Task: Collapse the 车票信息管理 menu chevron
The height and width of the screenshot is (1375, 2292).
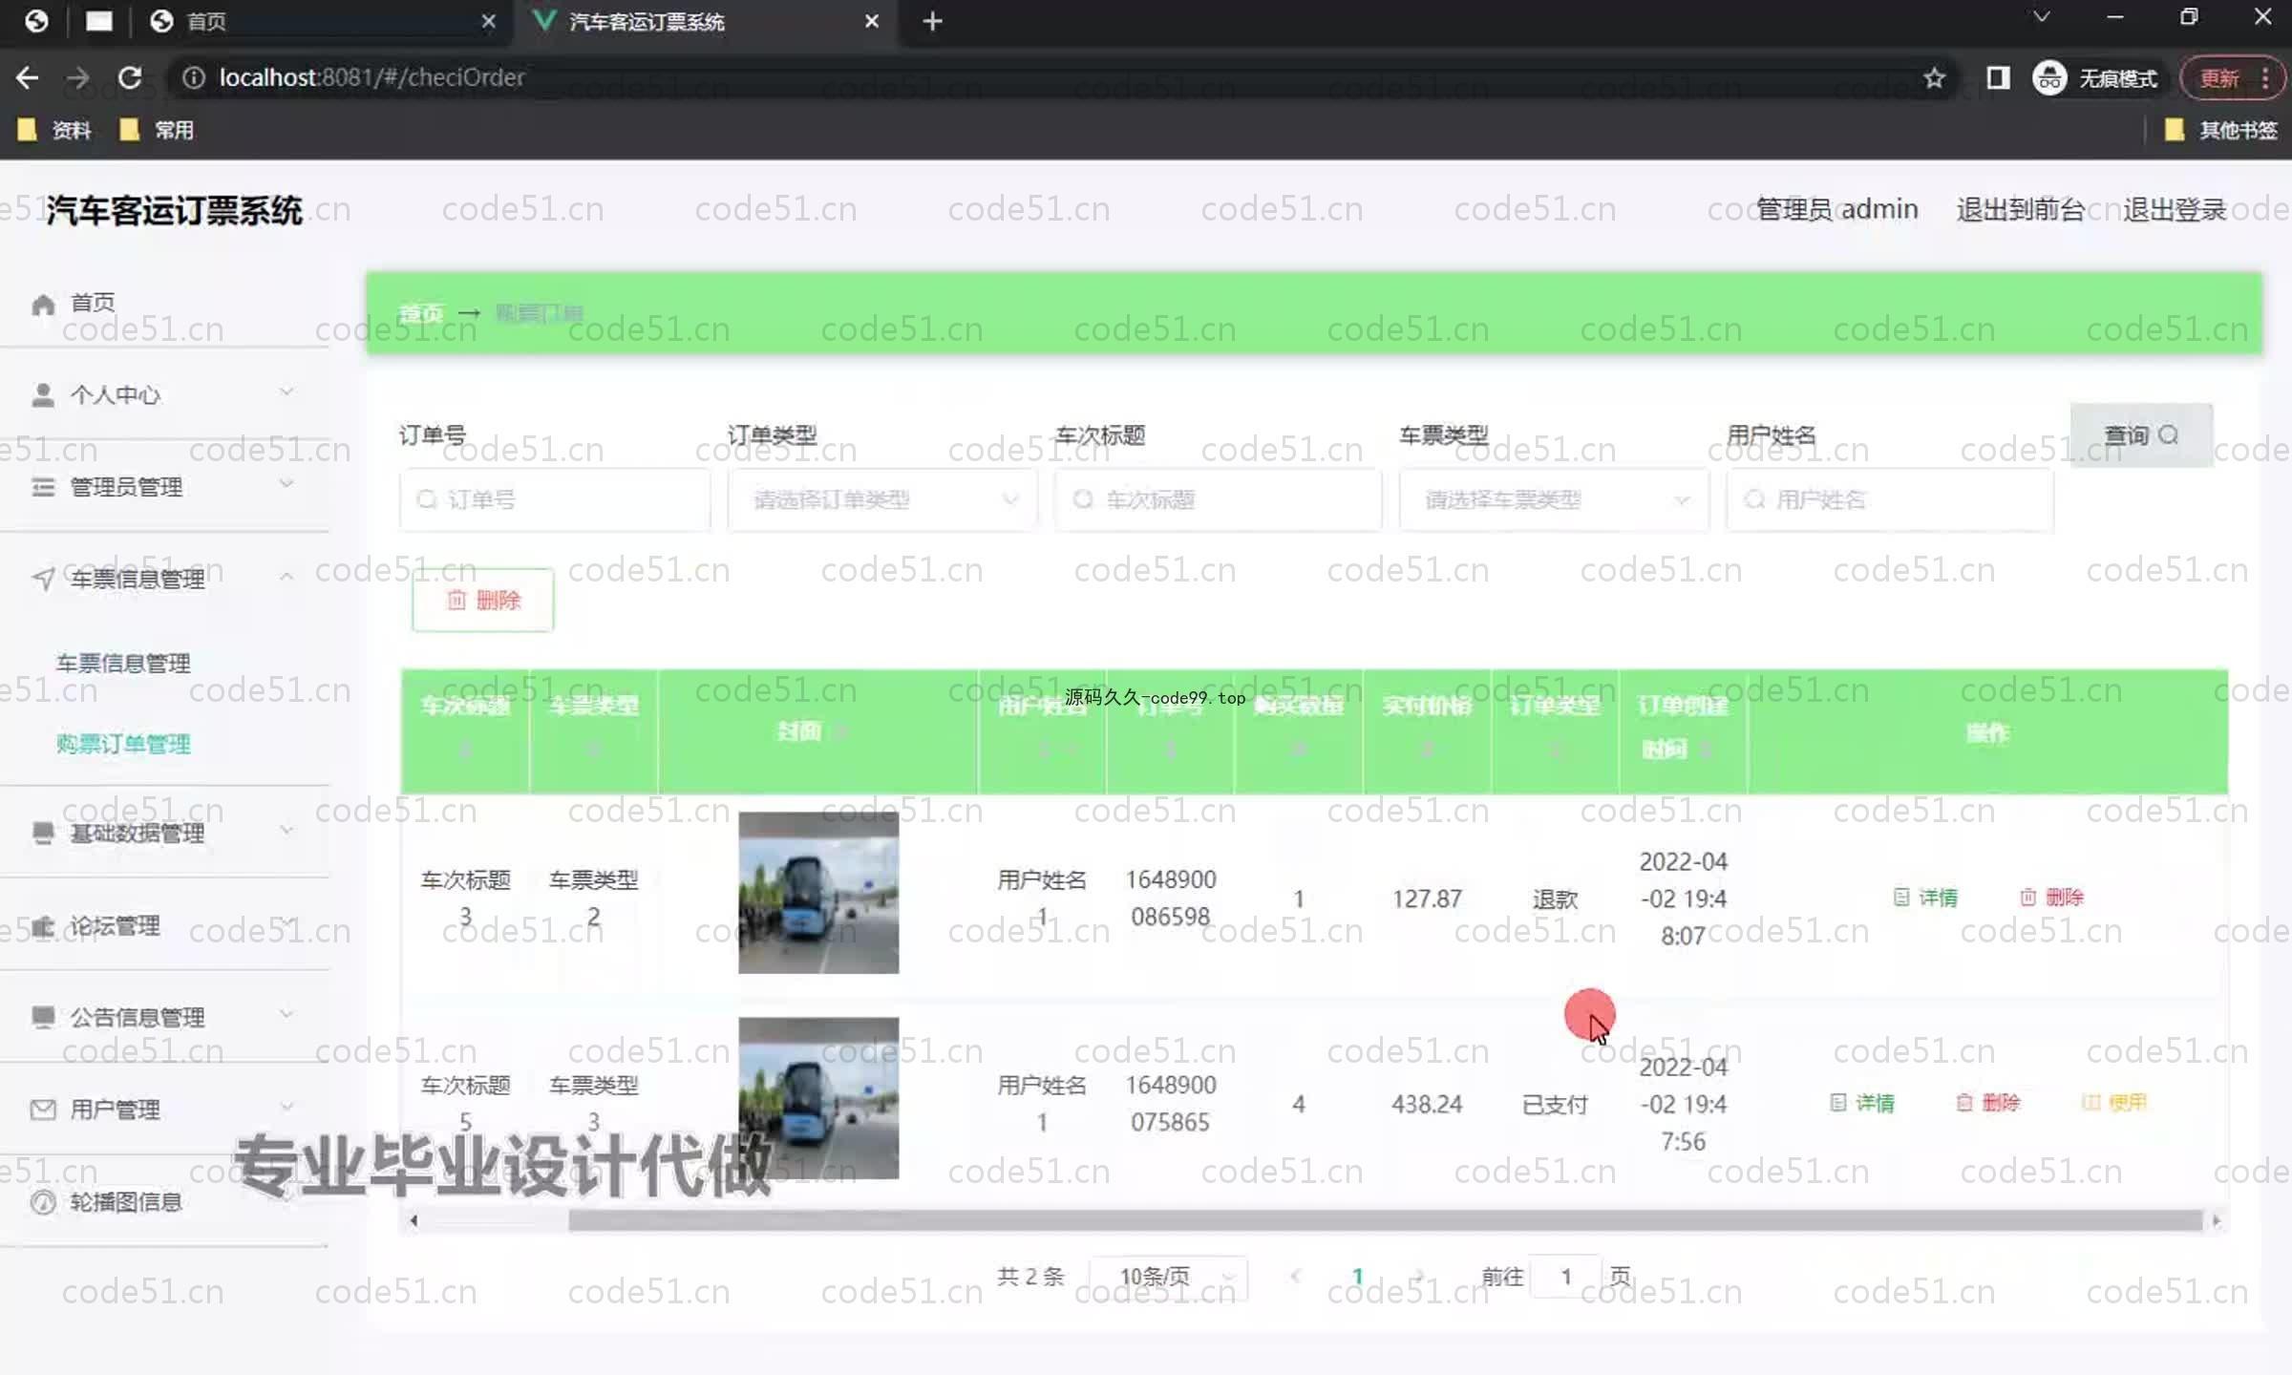Action: point(286,577)
